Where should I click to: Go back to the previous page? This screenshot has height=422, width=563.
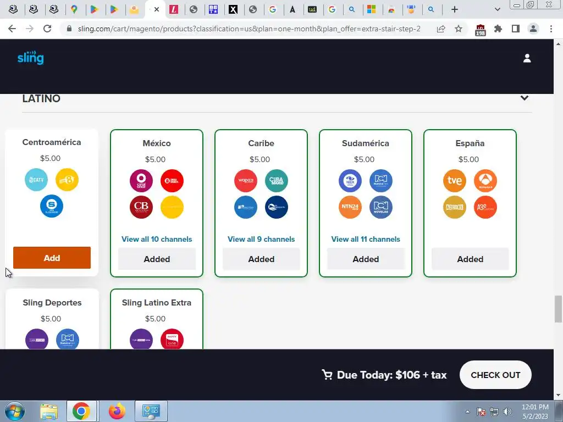click(12, 29)
